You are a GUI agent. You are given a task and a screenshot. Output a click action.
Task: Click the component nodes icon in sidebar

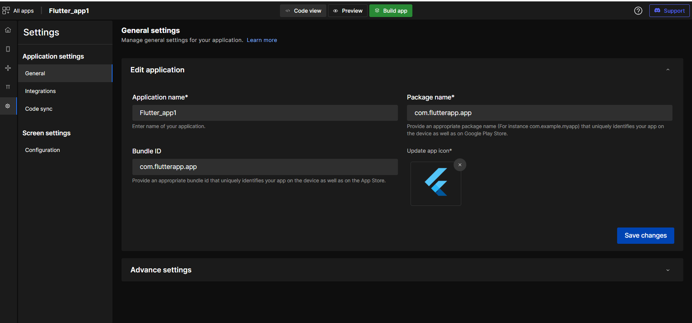[8, 68]
